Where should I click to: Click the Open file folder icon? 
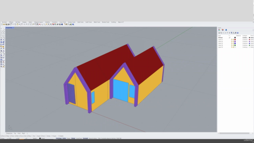(4, 24)
